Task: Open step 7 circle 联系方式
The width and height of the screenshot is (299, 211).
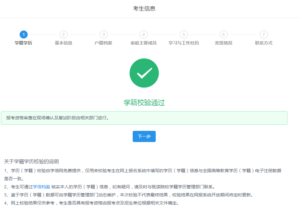Action: point(264,34)
